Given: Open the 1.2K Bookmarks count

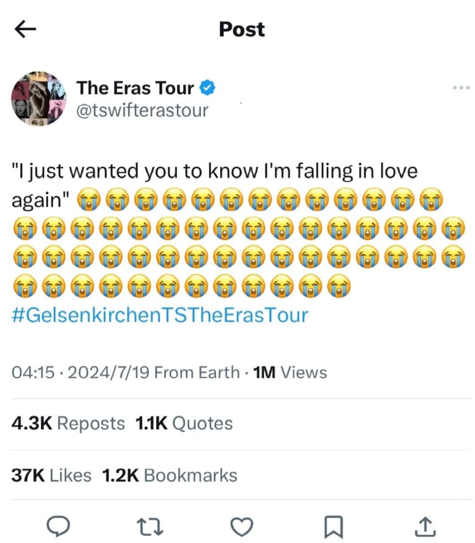Looking at the screenshot, I should pos(170,475).
